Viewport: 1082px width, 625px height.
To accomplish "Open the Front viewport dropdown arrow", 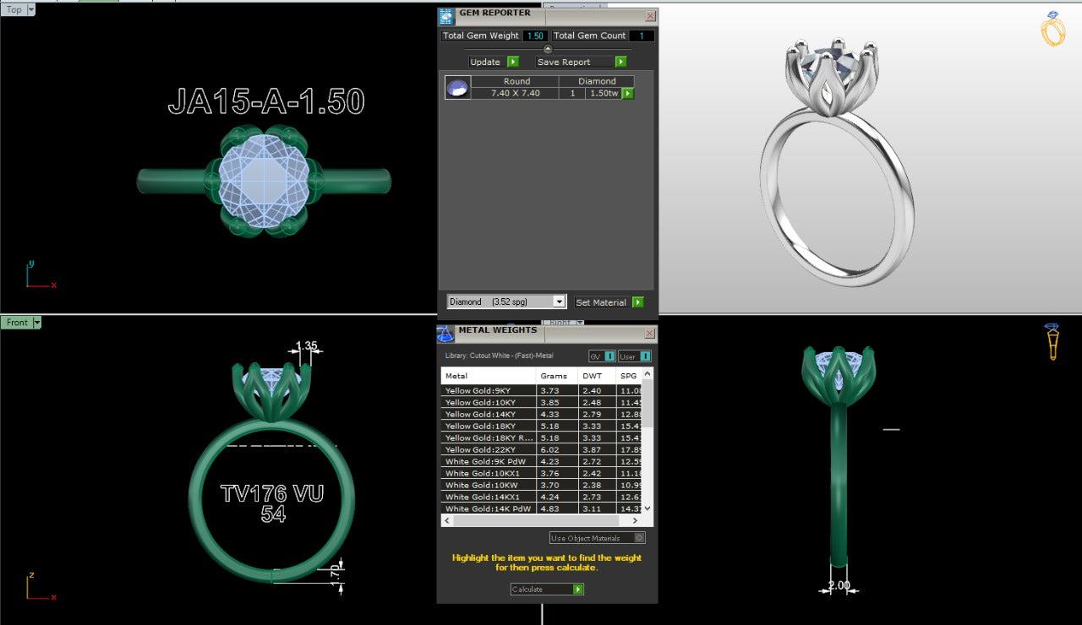I will [37, 323].
